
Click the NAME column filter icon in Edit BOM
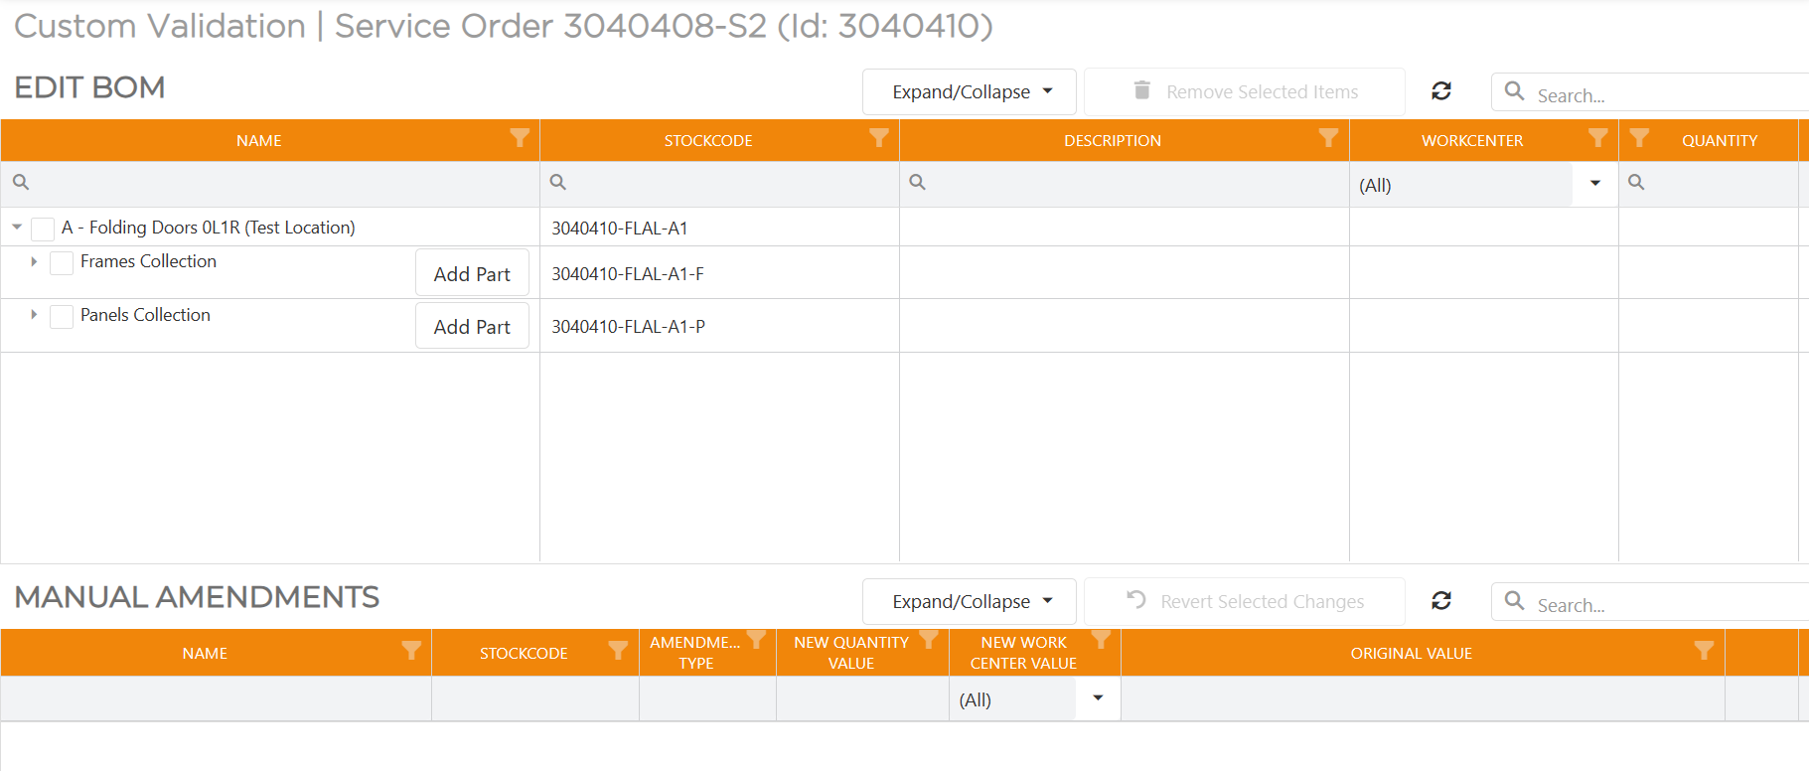[x=520, y=138]
